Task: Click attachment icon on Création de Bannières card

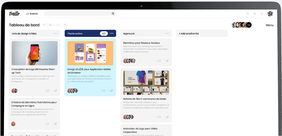Action: tap(56, 124)
